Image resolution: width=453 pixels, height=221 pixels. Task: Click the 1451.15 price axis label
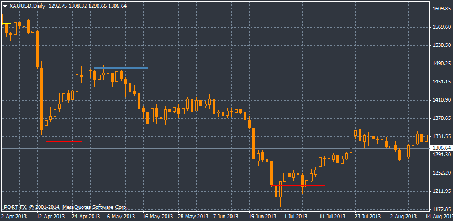pyautogui.click(x=442, y=82)
